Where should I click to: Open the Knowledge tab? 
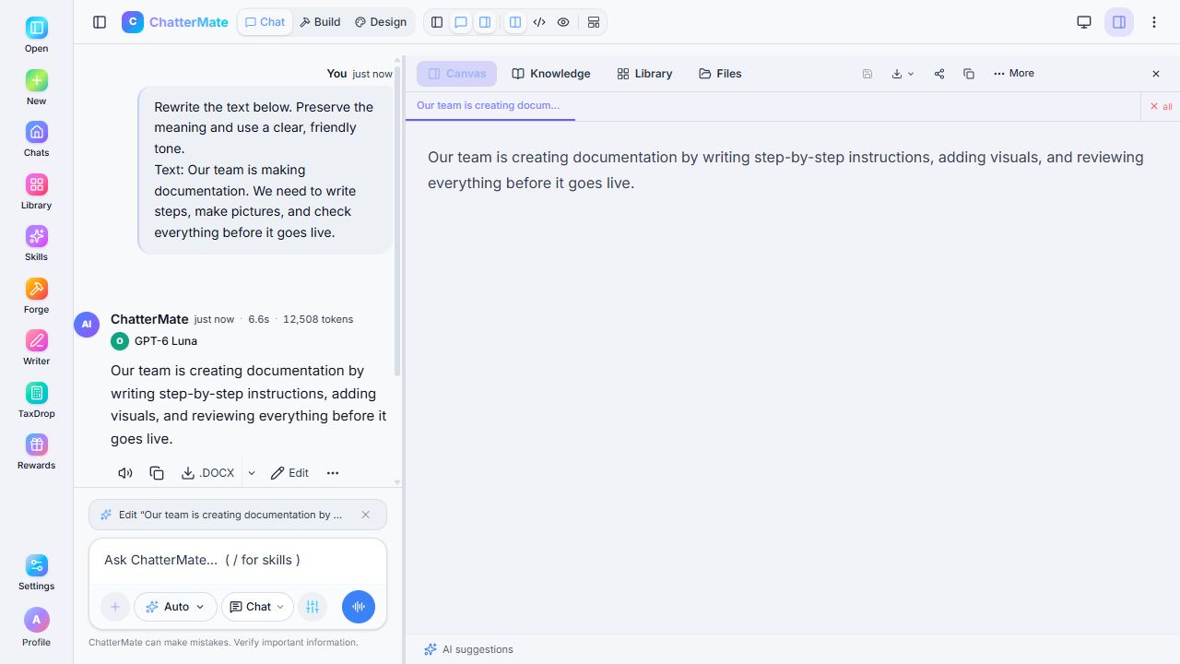[x=551, y=74]
